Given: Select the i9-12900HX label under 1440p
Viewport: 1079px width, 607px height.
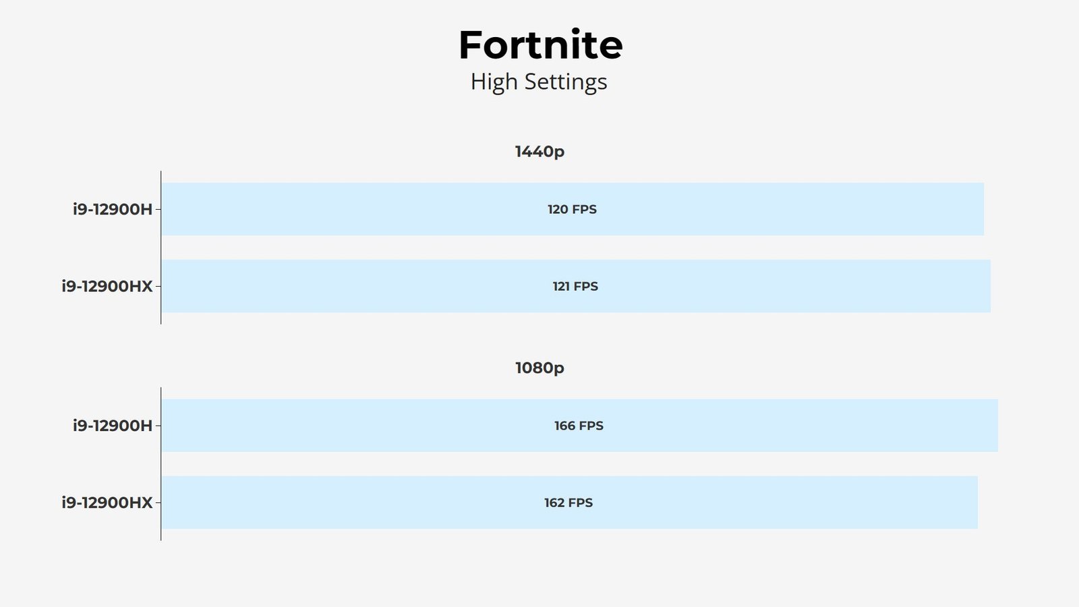Looking at the screenshot, I should pos(107,286).
